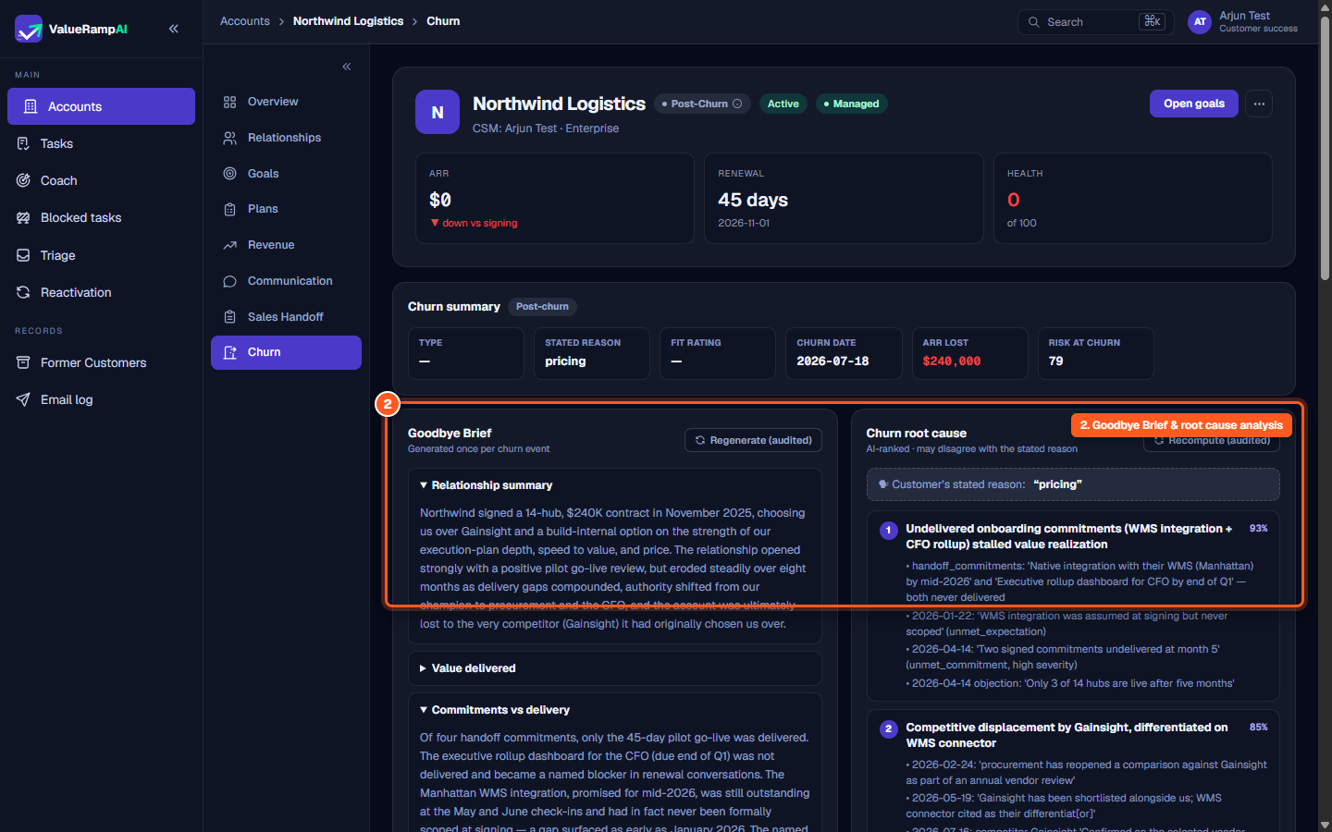Image resolution: width=1332 pixels, height=832 pixels.
Task: Click the Fit Rating cell
Action: click(x=718, y=353)
